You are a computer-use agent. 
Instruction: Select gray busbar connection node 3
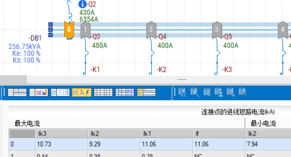click(x=217, y=30)
